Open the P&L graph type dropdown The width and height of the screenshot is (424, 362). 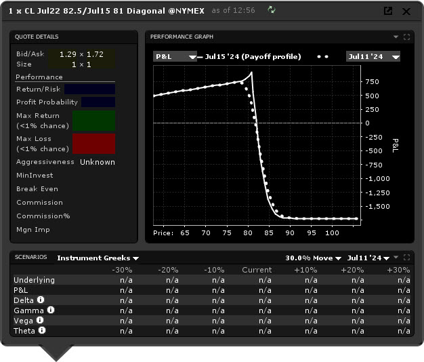(x=175, y=57)
